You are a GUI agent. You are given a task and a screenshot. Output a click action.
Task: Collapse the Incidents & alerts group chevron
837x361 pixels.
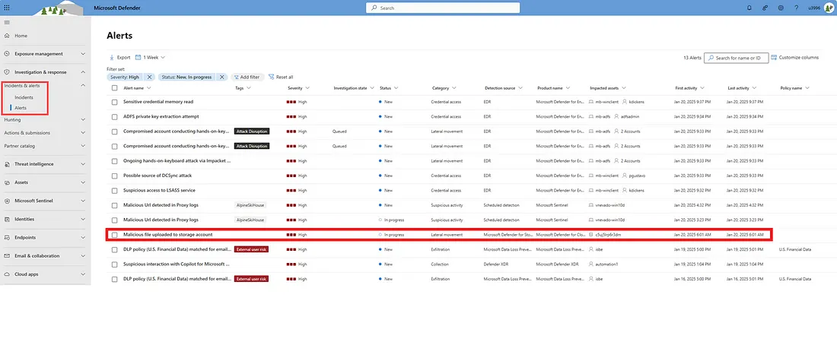pyautogui.click(x=83, y=85)
